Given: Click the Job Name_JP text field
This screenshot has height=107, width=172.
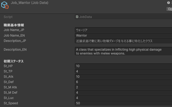Looking at the screenshot, I should coord(123,30).
